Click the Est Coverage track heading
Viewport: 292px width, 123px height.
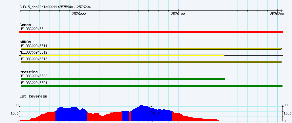pyautogui.click(x=33, y=96)
